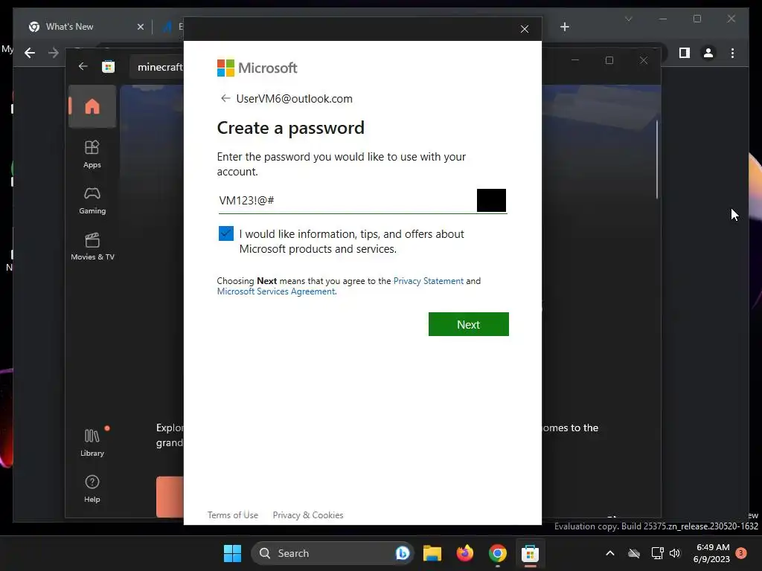The height and width of the screenshot is (571, 762).
Task: Open File Explorer from taskbar
Action: click(x=432, y=553)
